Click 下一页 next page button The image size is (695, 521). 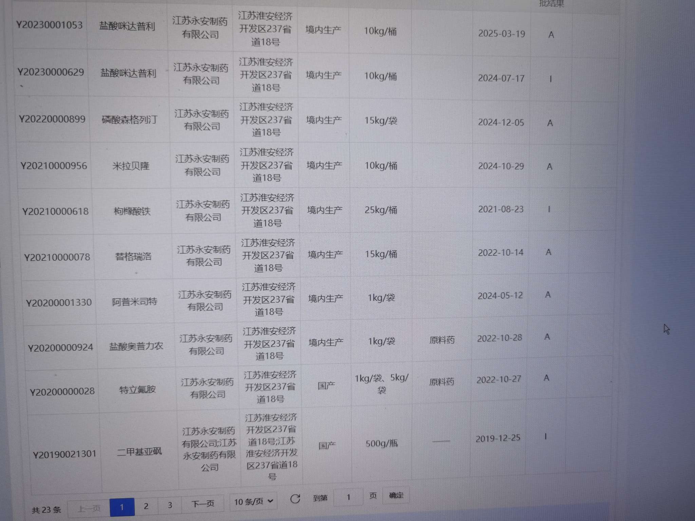click(203, 503)
